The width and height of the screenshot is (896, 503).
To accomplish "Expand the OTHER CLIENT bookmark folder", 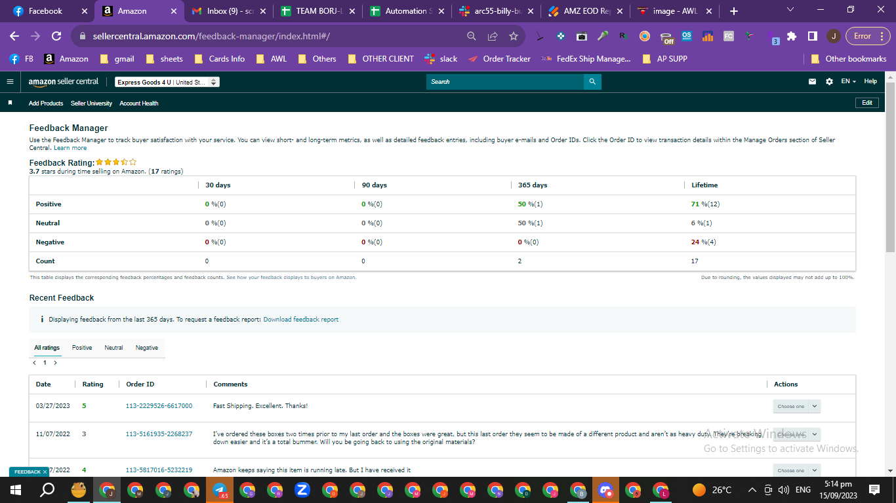I will 381,59.
